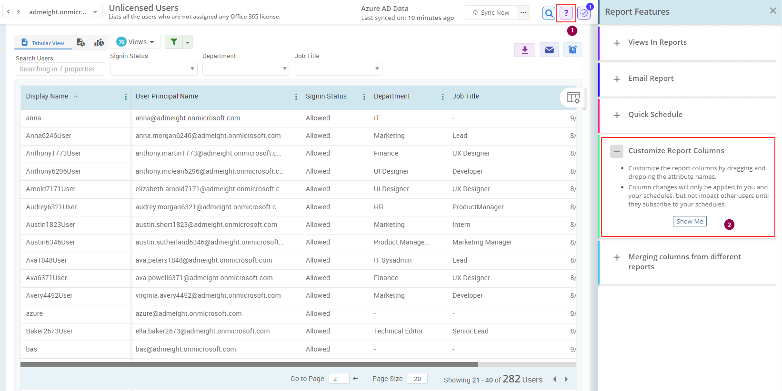Click the email report envelope icon
Screen dimensions: 782x391
click(x=549, y=50)
